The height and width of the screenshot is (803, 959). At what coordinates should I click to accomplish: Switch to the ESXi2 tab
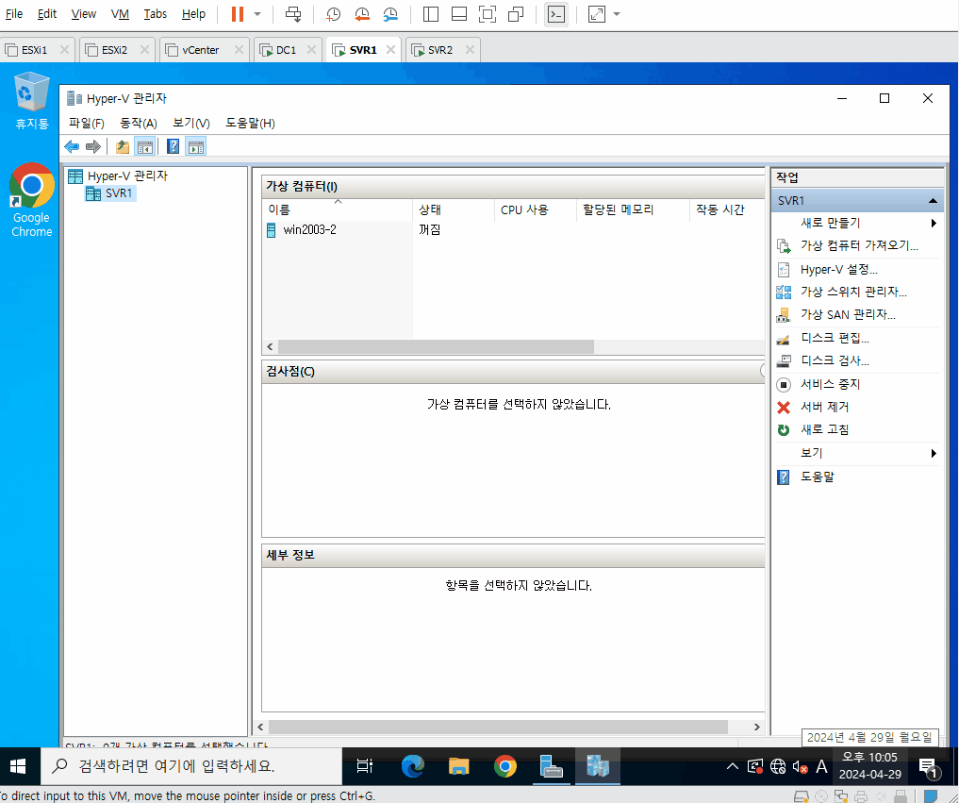(114, 50)
